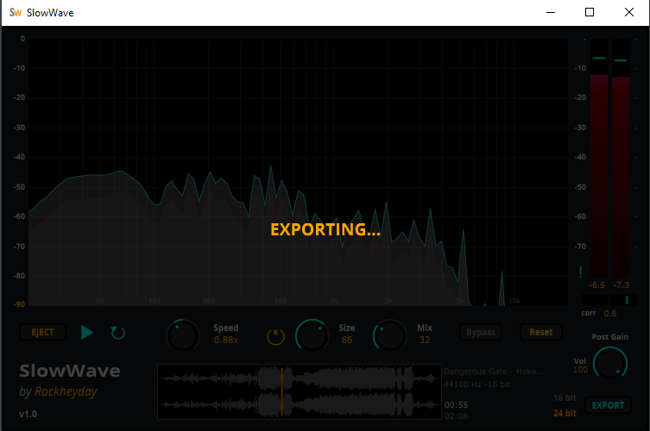Click the Reset button
Viewport: 650px width, 431px height.
pos(541,332)
